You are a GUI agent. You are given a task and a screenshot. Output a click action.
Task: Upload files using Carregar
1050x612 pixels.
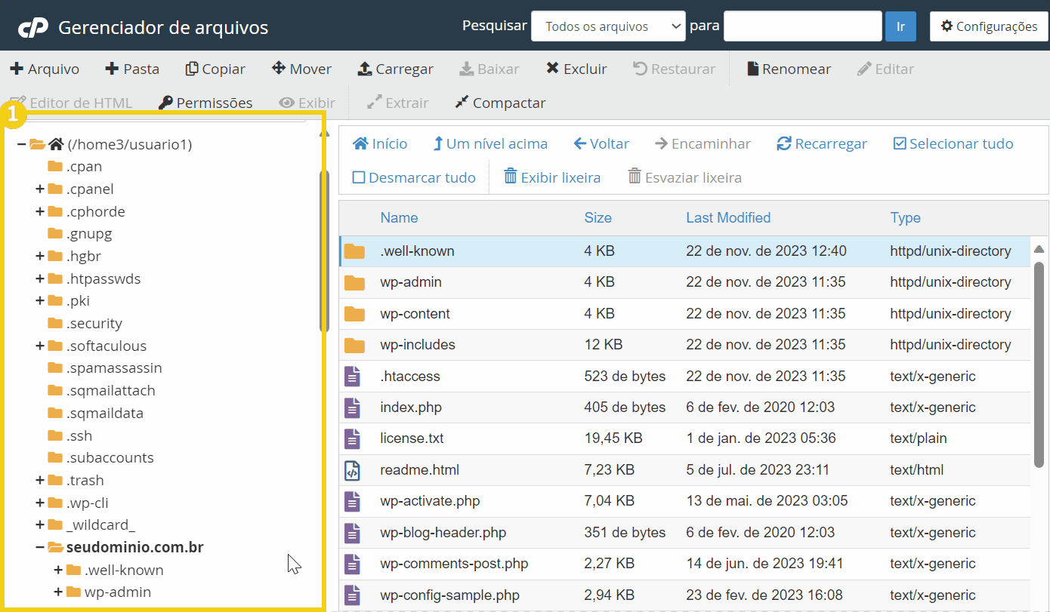tap(395, 69)
